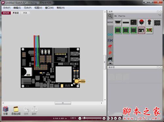Undock the parts panel
Viewport: 164px width, 122px height.
click(158, 11)
